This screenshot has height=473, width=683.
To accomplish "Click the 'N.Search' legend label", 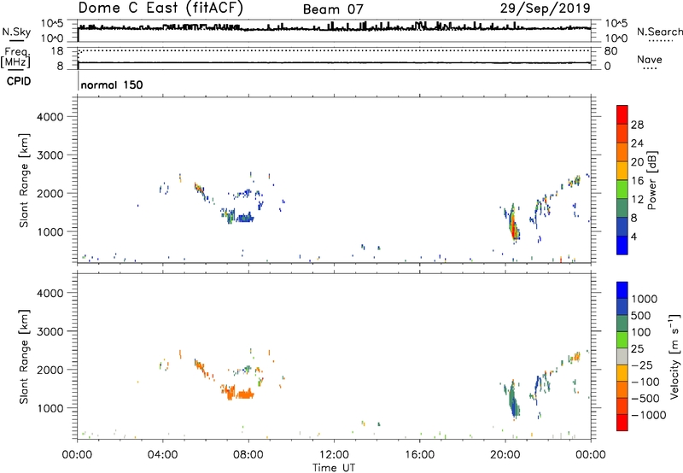I will tap(659, 32).
